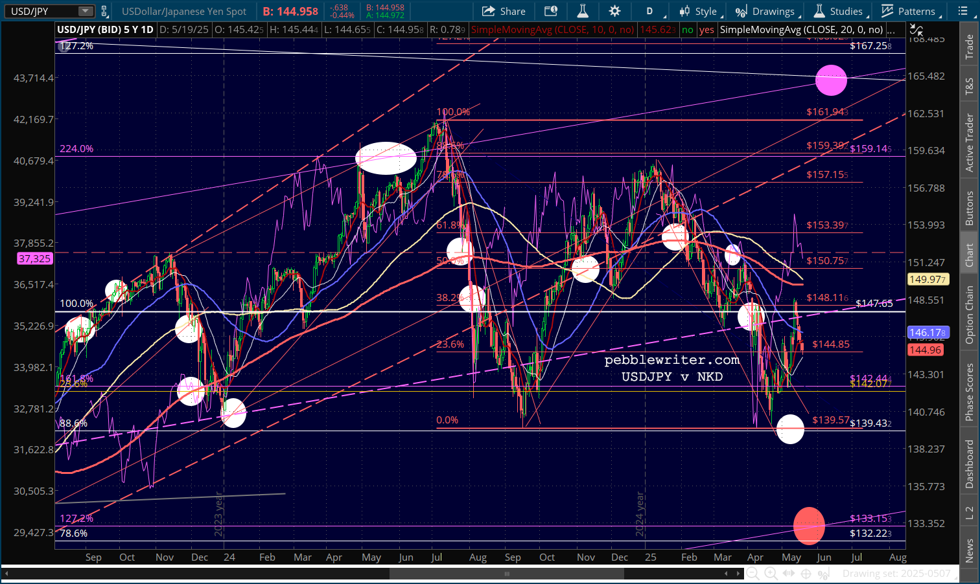Click the collapse studies icon at header right
Viewport: 980px width, 584px height.
[916, 30]
